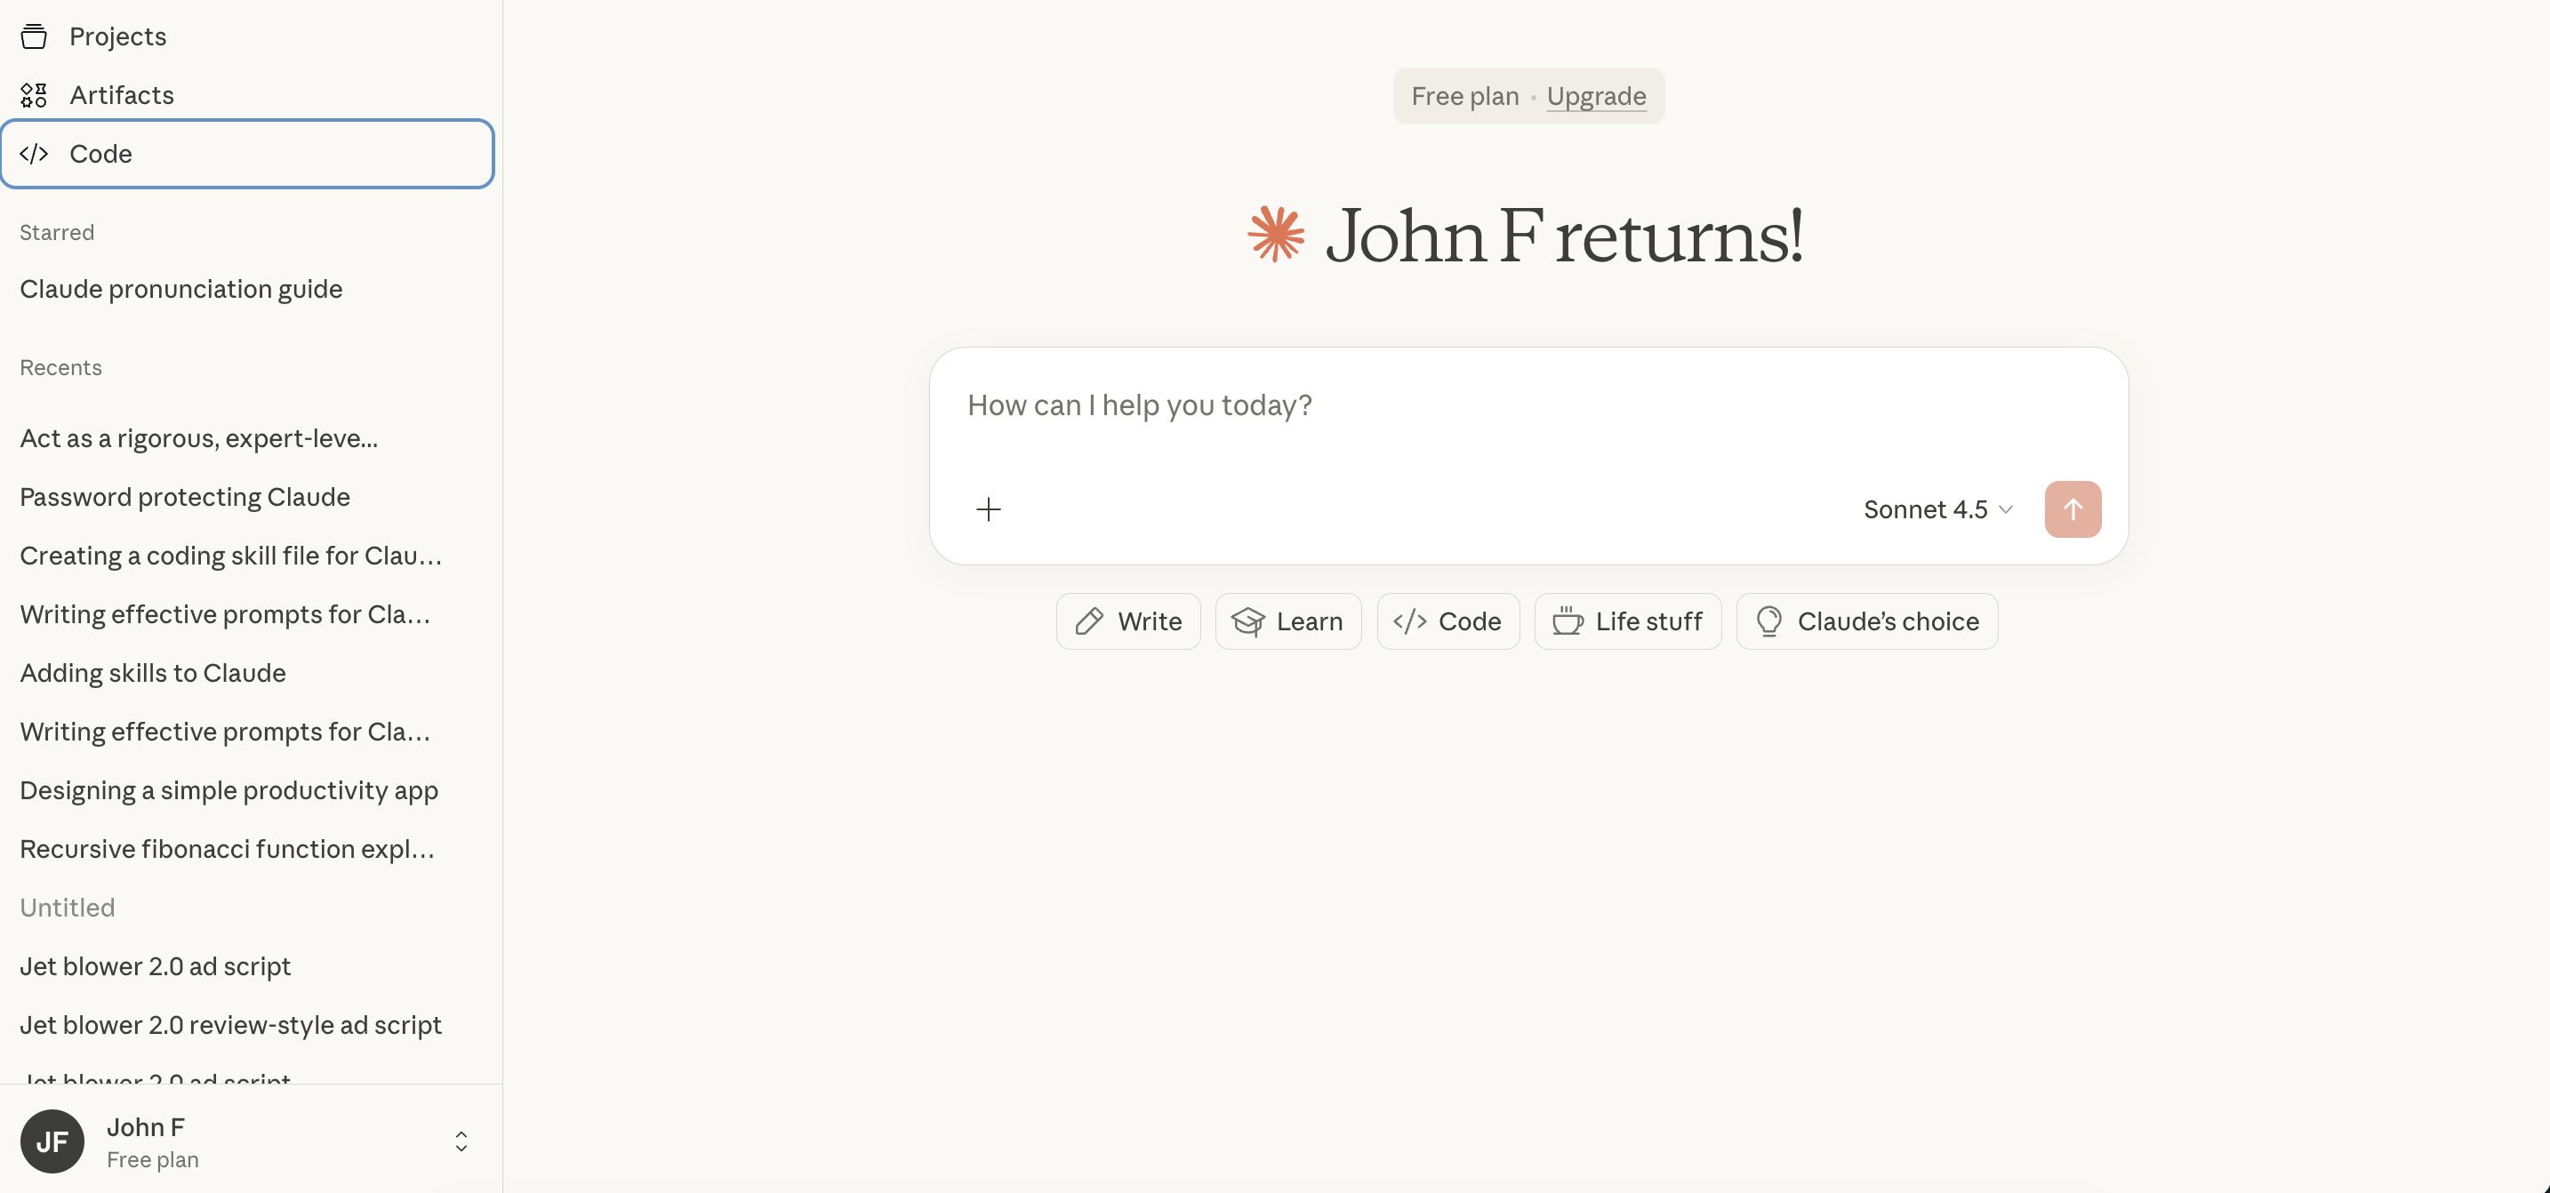Viewport: 2550px width, 1193px height.
Task: Click the Artifacts shapes icon
Action: [34, 95]
